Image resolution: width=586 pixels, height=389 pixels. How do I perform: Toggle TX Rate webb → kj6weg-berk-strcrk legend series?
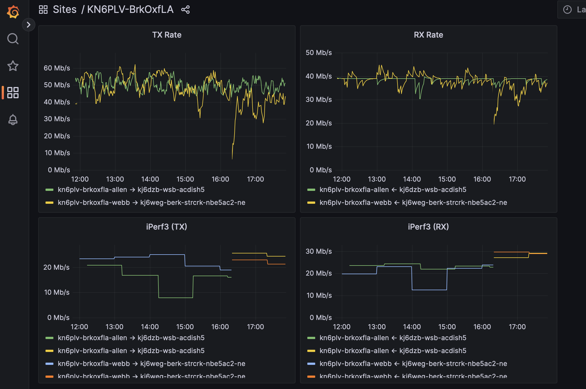pos(151,203)
